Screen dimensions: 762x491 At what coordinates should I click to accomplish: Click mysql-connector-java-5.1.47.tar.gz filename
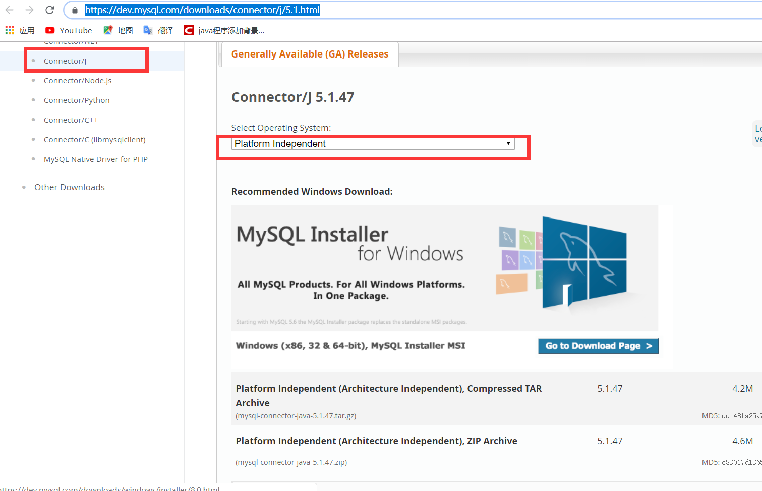tap(296, 416)
